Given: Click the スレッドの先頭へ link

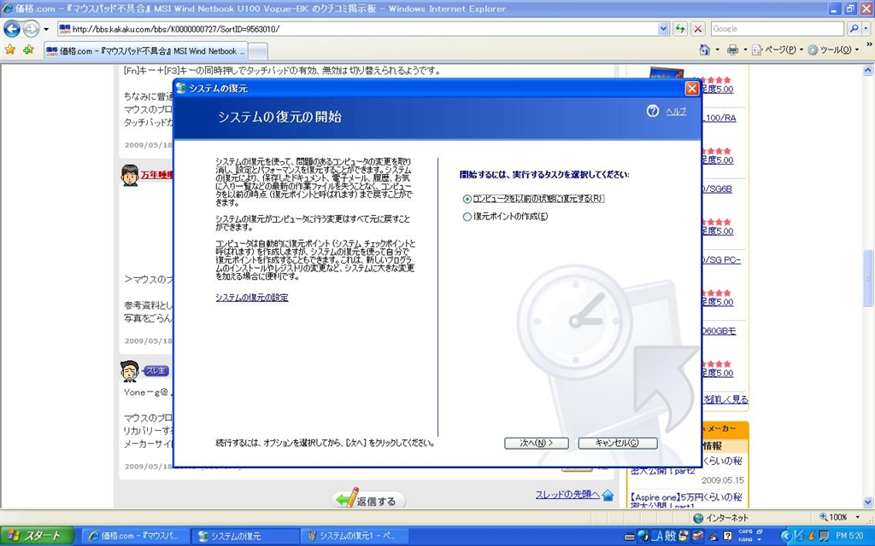Looking at the screenshot, I should (x=567, y=495).
